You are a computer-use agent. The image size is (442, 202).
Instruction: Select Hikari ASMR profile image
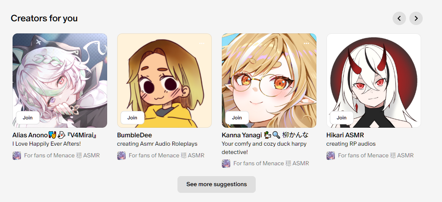tap(373, 81)
